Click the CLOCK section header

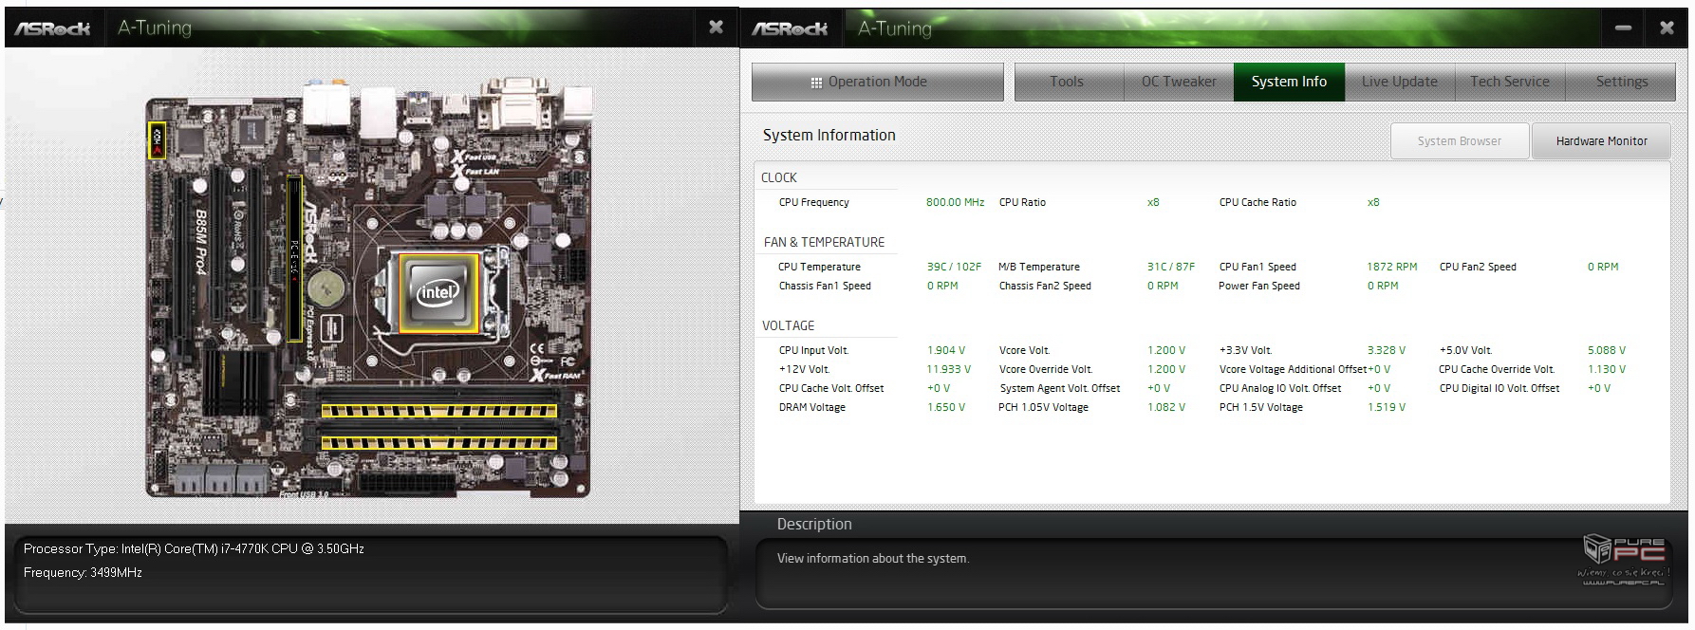click(x=779, y=177)
